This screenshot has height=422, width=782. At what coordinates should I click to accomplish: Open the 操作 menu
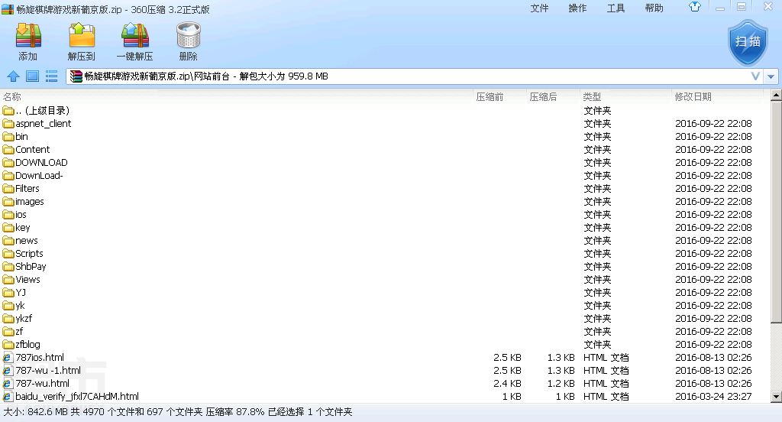coord(577,8)
